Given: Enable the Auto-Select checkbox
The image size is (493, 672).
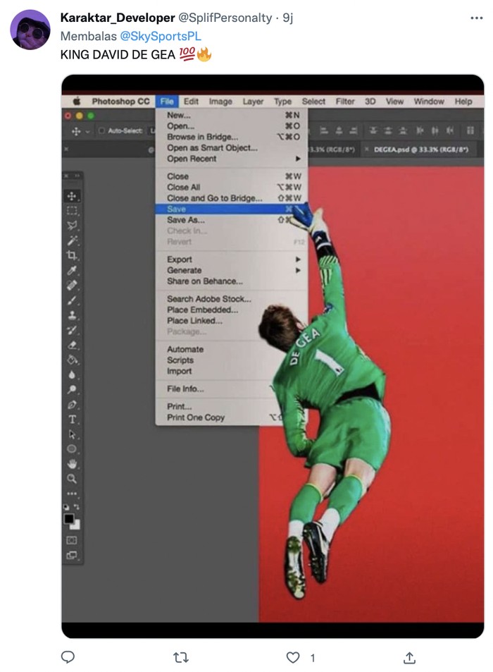Looking at the screenshot, I should click(101, 131).
